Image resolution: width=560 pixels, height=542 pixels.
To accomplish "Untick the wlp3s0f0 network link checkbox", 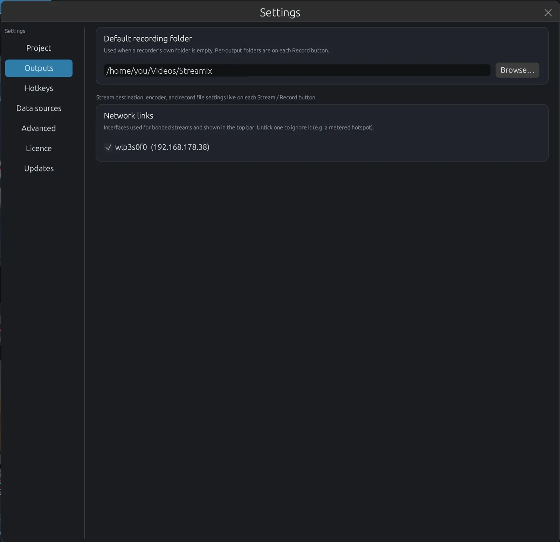I will (x=108, y=147).
